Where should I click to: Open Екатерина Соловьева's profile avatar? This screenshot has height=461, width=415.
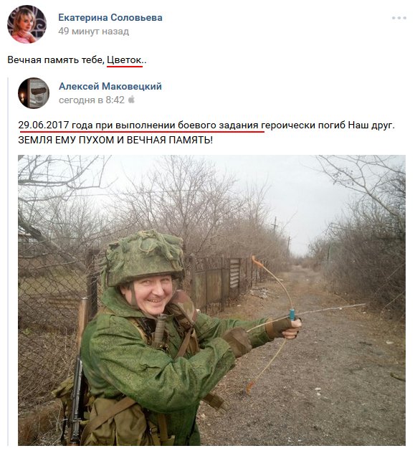click(27, 24)
